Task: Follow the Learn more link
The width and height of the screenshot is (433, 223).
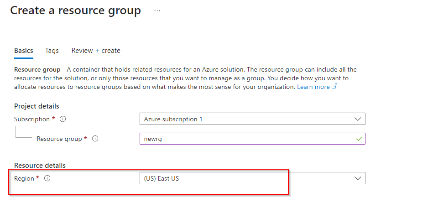Action: [313, 87]
